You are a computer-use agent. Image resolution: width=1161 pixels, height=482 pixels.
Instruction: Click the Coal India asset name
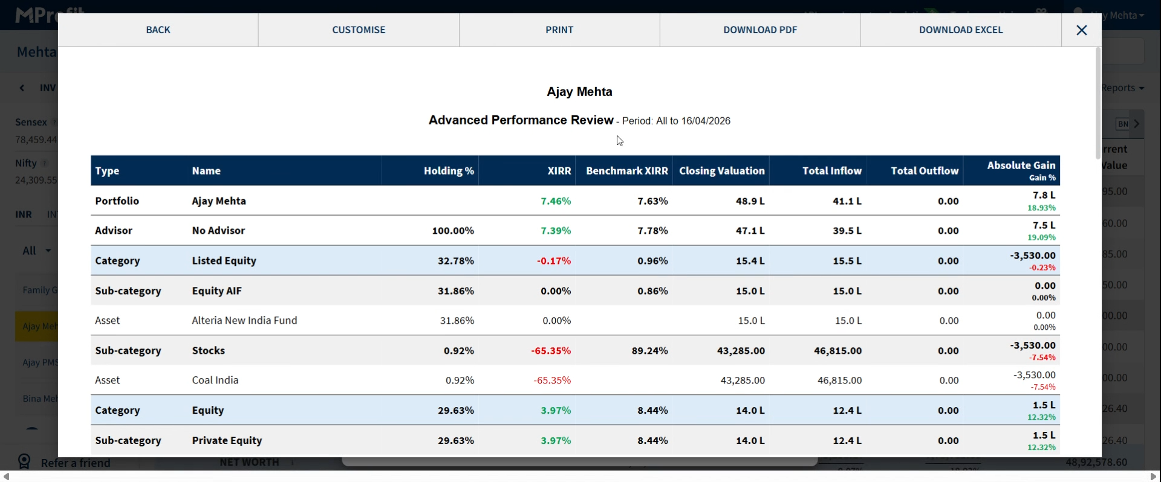pos(215,381)
